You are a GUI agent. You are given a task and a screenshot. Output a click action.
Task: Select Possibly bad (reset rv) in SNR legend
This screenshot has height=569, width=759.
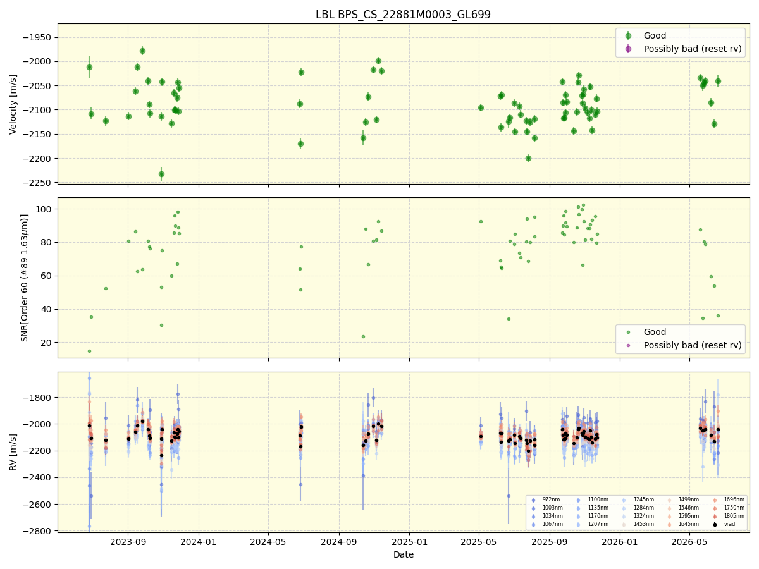coord(693,345)
